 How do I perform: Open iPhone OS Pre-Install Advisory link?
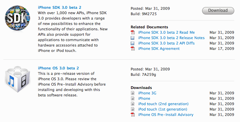pyautogui.click(x=166, y=115)
